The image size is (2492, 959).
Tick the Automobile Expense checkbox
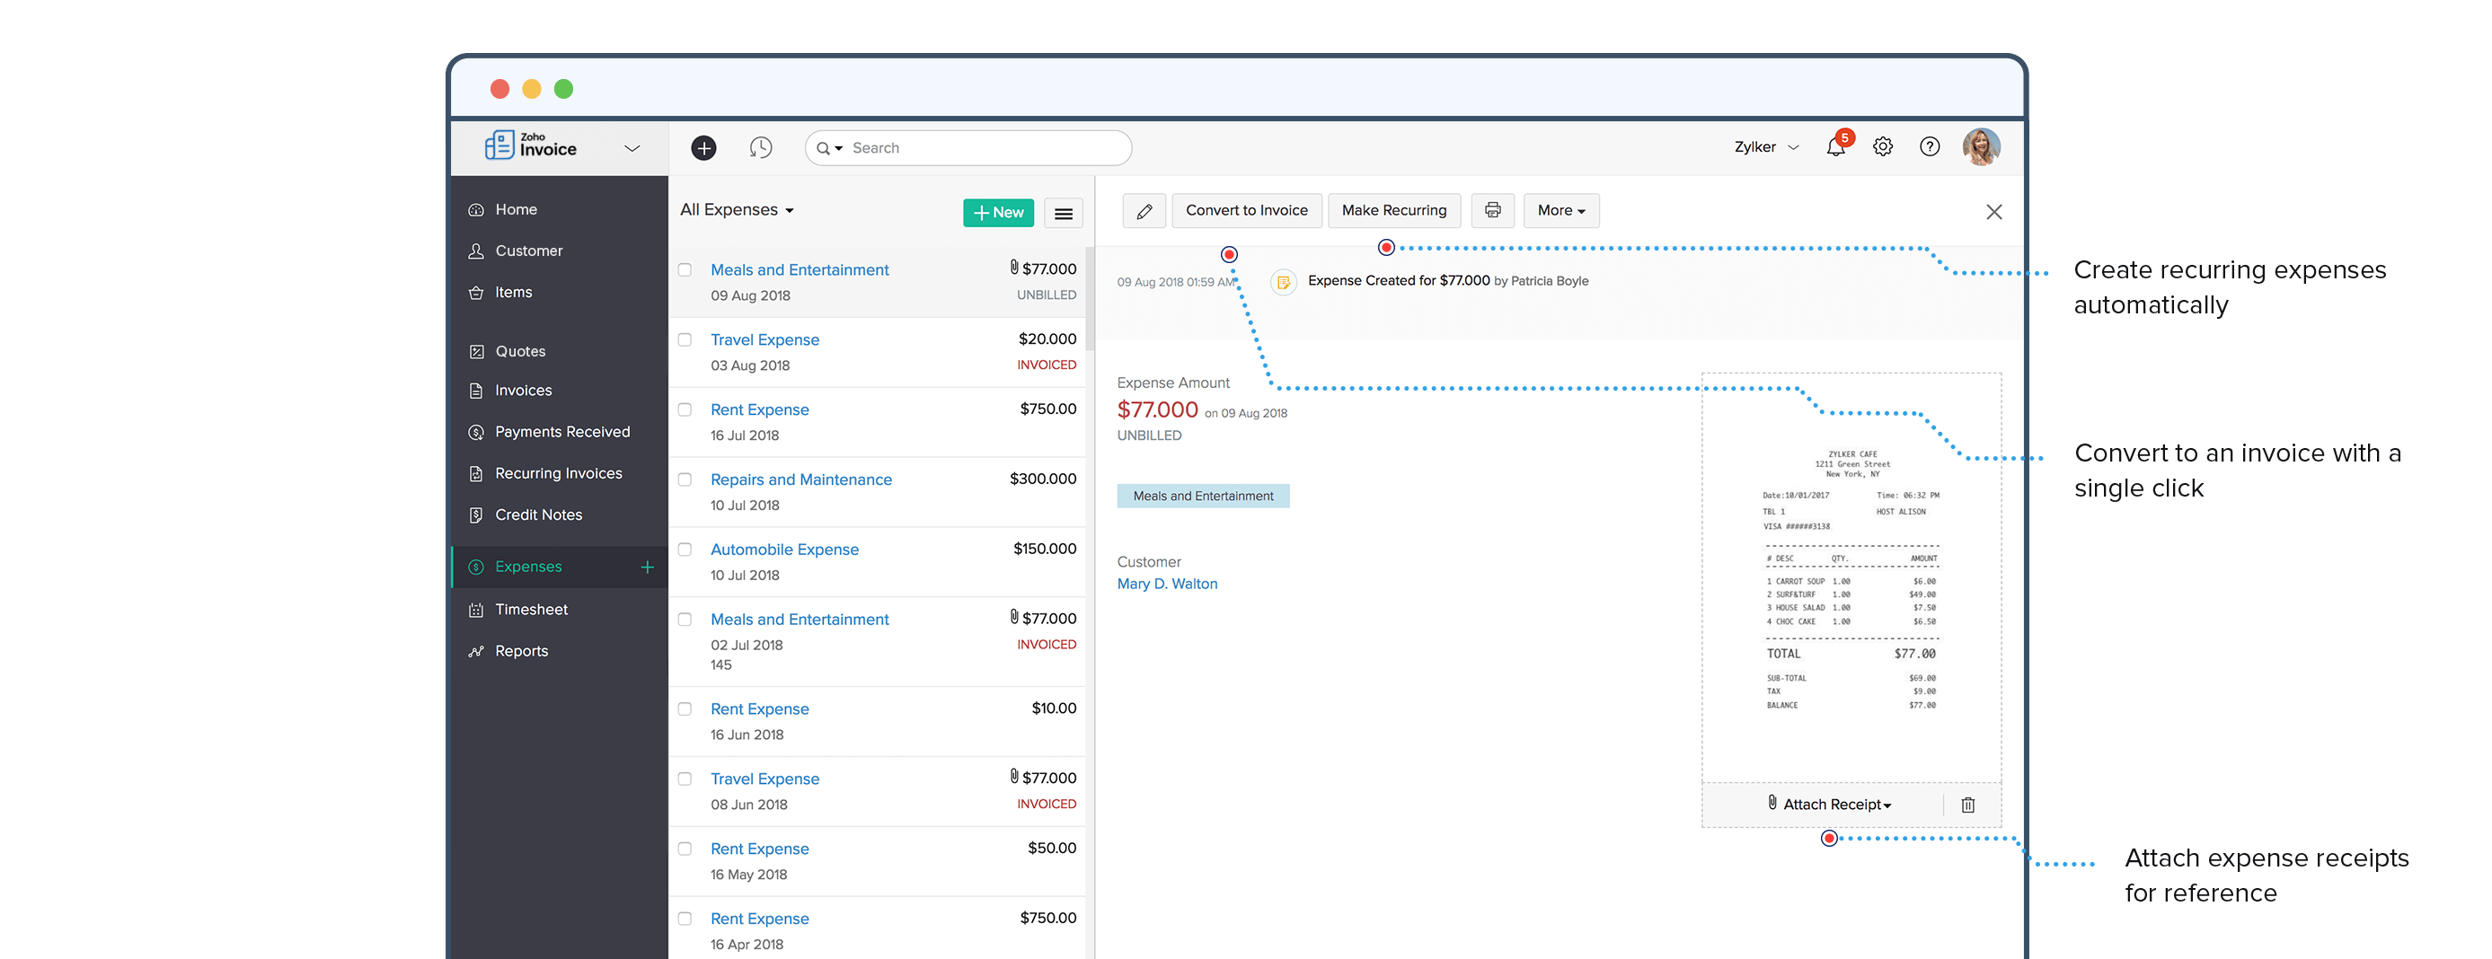click(x=685, y=550)
